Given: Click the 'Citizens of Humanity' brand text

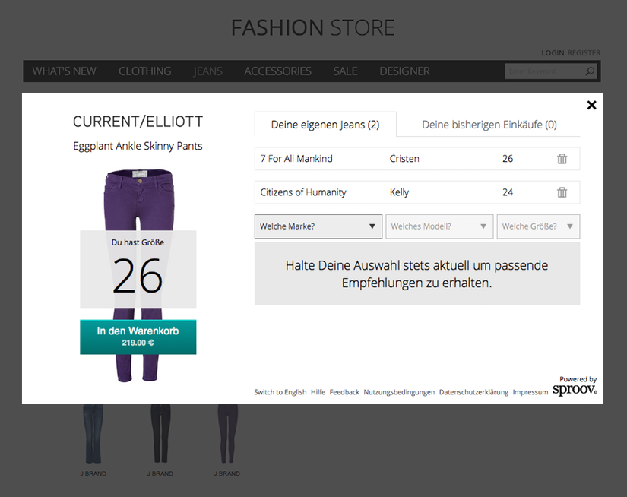Looking at the screenshot, I should 303,192.
